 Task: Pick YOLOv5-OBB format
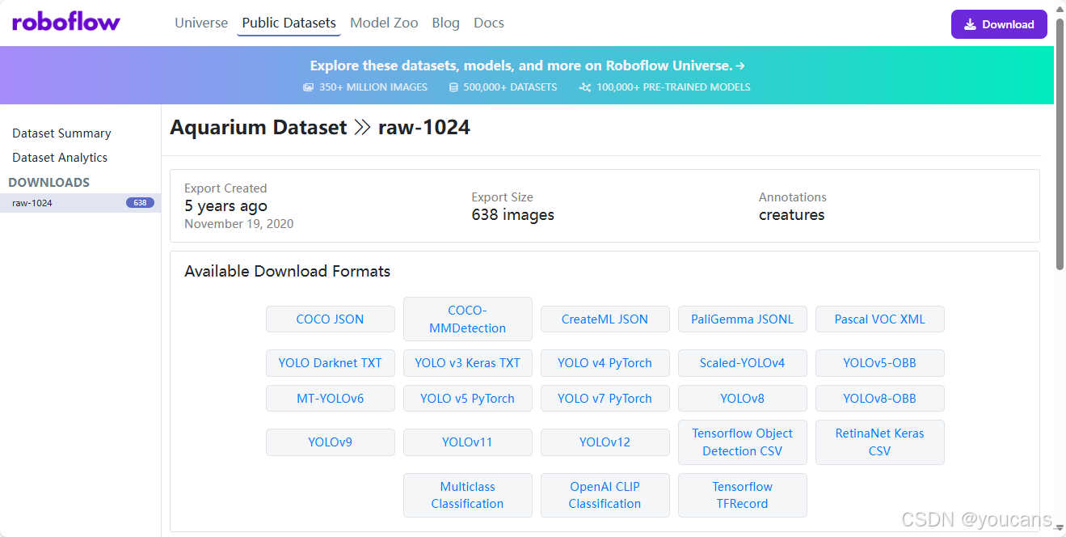click(x=880, y=363)
